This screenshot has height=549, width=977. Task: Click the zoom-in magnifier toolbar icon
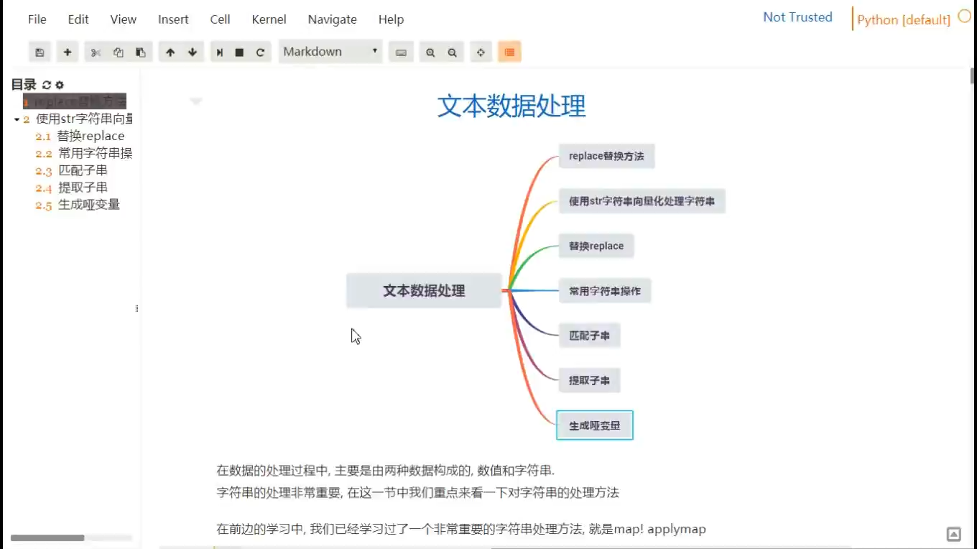[430, 52]
